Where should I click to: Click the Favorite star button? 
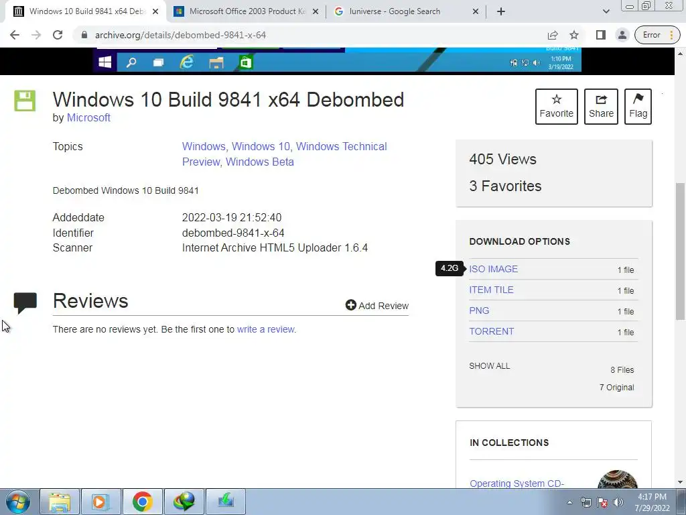click(x=557, y=107)
